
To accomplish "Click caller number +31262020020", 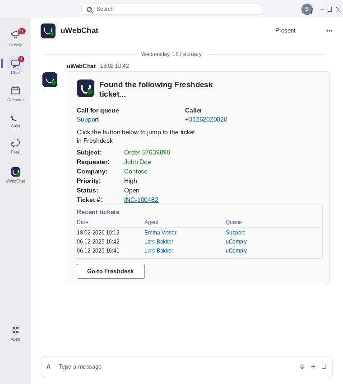I will [206, 120].
